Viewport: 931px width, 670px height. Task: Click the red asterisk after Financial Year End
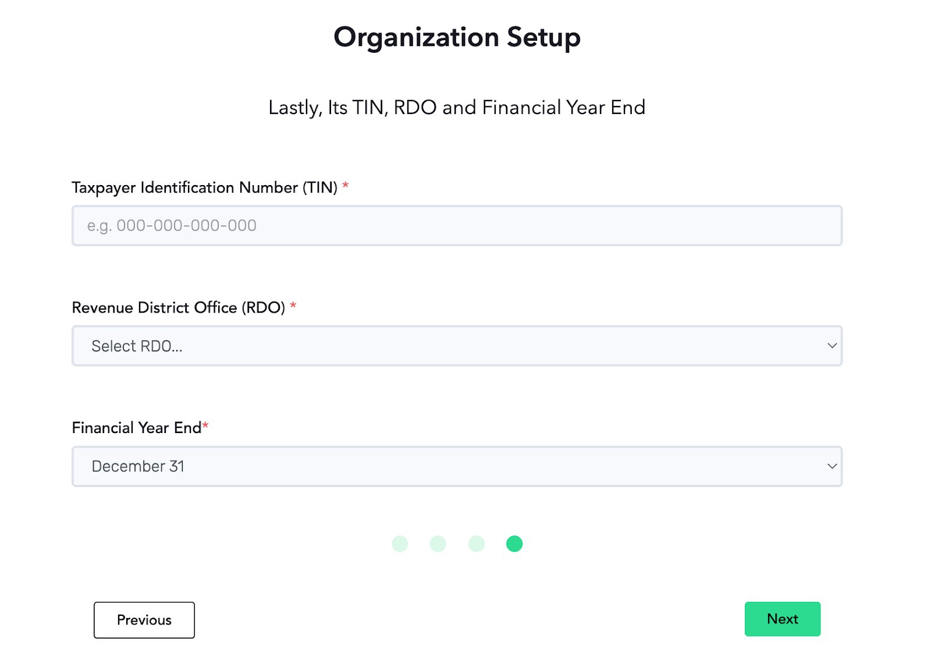coord(205,426)
